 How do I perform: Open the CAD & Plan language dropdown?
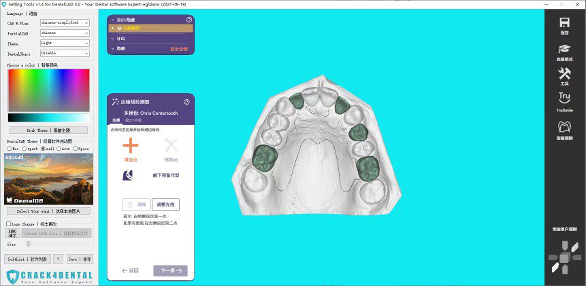coord(65,22)
